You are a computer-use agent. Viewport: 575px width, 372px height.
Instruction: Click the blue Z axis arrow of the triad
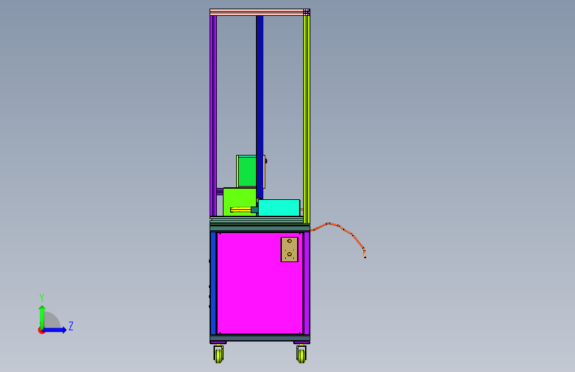pyautogui.click(x=55, y=330)
